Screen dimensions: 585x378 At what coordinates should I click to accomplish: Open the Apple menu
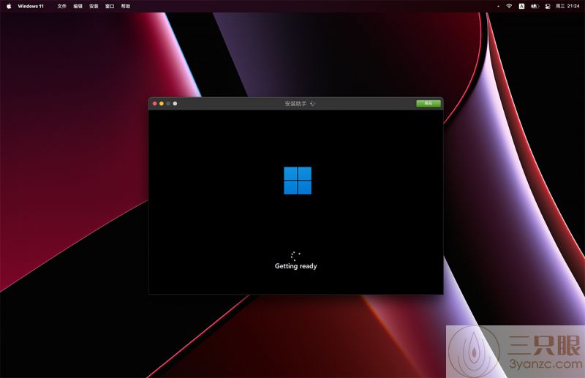coord(9,6)
